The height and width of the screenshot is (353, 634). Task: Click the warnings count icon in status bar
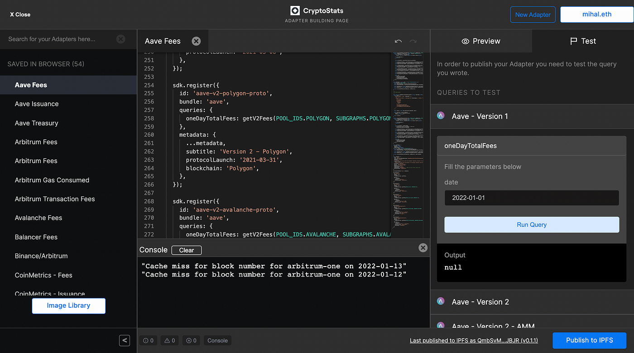[x=170, y=340]
